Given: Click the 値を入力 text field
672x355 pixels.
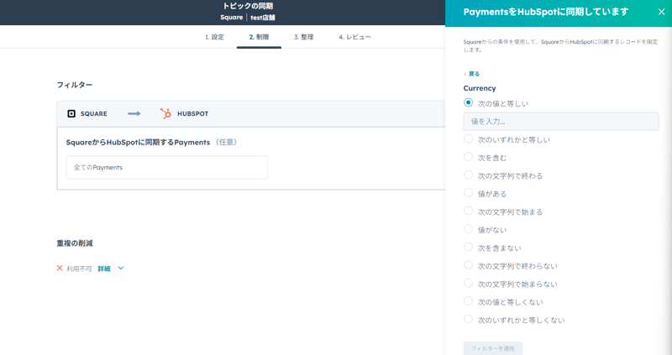Looking at the screenshot, I should [x=560, y=122].
